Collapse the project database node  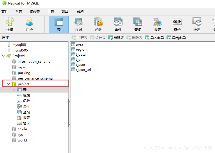click(x=8, y=84)
